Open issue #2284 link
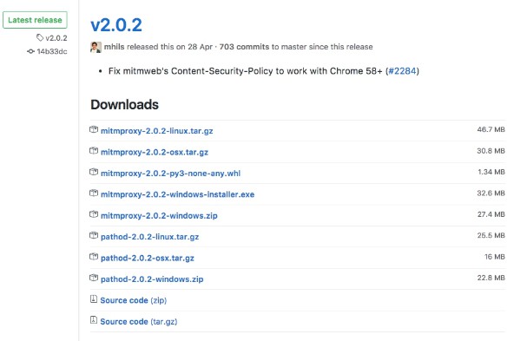 [402, 71]
